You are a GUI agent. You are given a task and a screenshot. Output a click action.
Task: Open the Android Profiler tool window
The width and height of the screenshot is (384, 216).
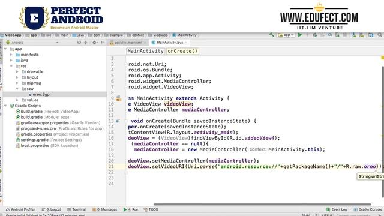coord(20,209)
